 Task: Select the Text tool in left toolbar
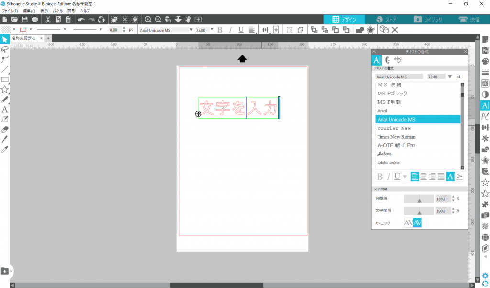point(5,110)
